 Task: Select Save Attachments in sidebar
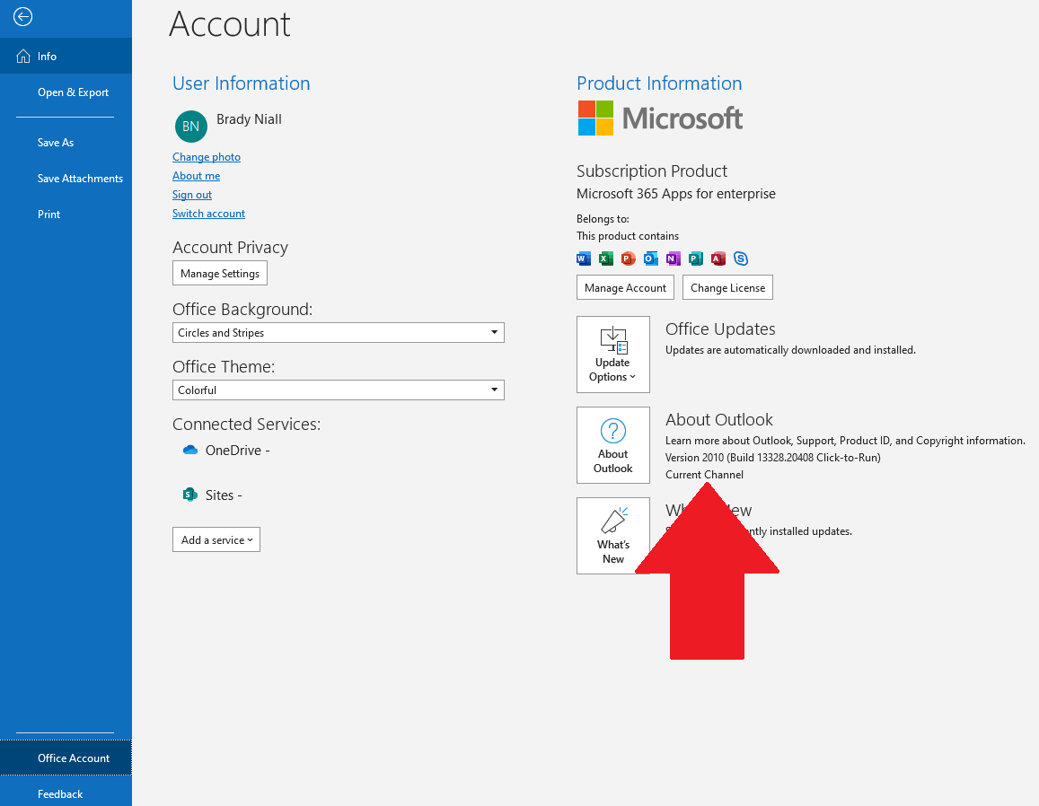pyautogui.click(x=66, y=178)
